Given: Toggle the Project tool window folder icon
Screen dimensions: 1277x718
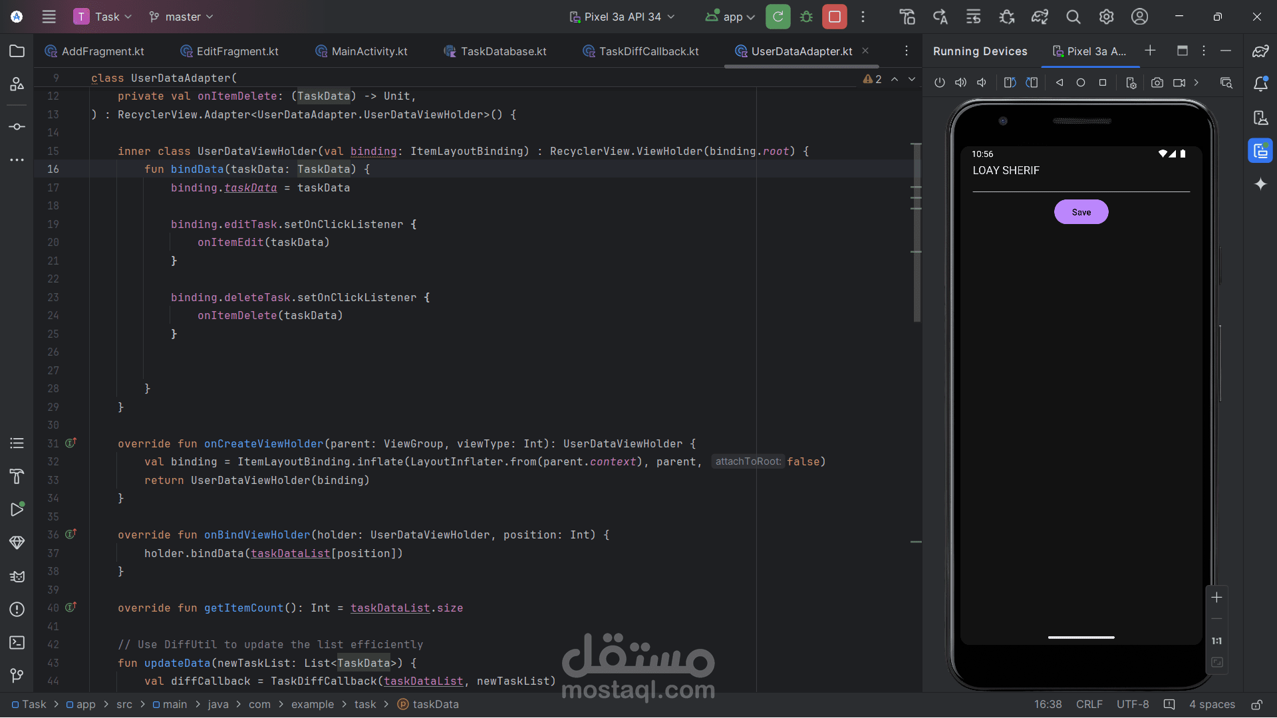Looking at the screenshot, I should click(17, 51).
